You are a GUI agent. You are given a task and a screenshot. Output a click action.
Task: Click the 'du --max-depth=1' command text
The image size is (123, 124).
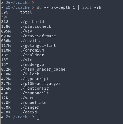56,7
